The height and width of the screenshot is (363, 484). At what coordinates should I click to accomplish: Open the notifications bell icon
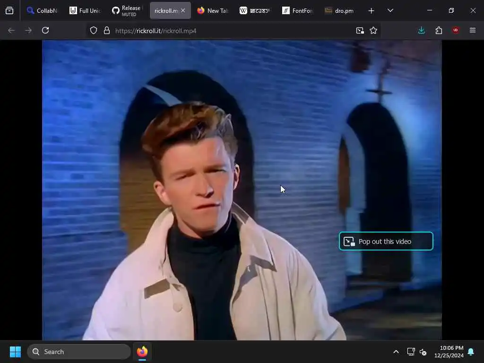click(x=471, y=352)
